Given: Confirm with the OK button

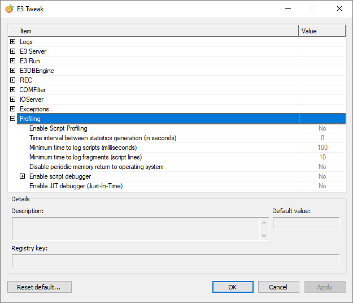Looking at the screenshot, I should coord(233,287).
